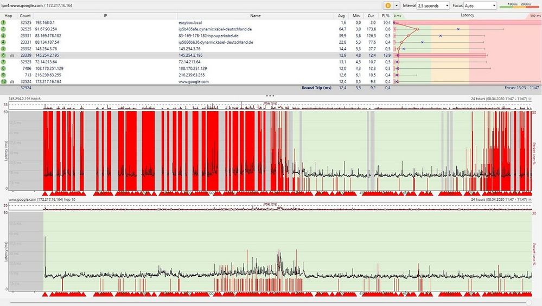Click average latency value 64,7 for hop 2

342,29
